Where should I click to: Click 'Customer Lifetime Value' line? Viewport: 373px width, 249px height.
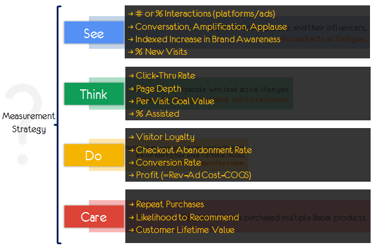181,230
